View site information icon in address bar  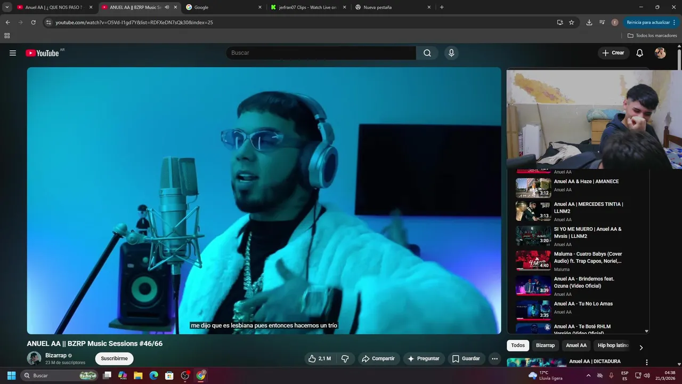pos(48,22)
